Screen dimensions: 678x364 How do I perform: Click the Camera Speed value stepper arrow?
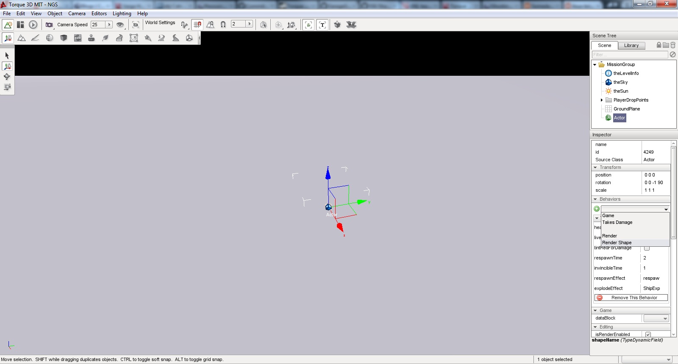109,25
